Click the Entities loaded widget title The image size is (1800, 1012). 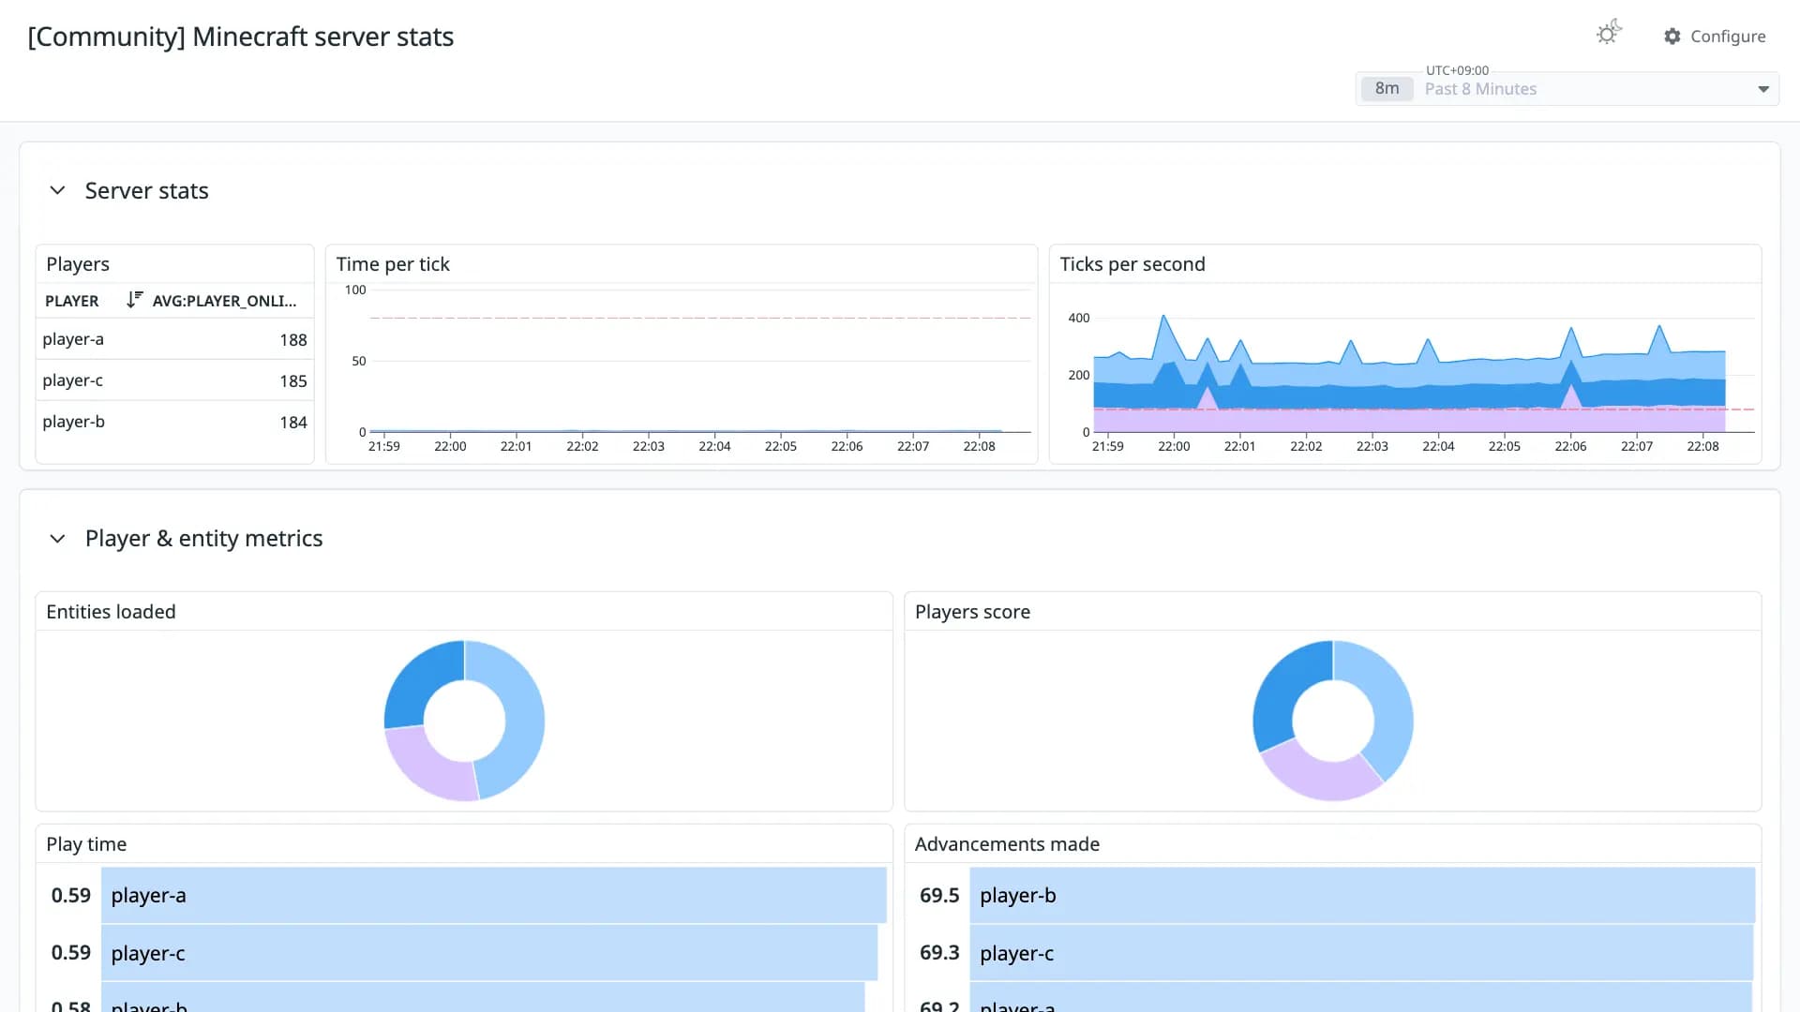click(x=111, y=612)
